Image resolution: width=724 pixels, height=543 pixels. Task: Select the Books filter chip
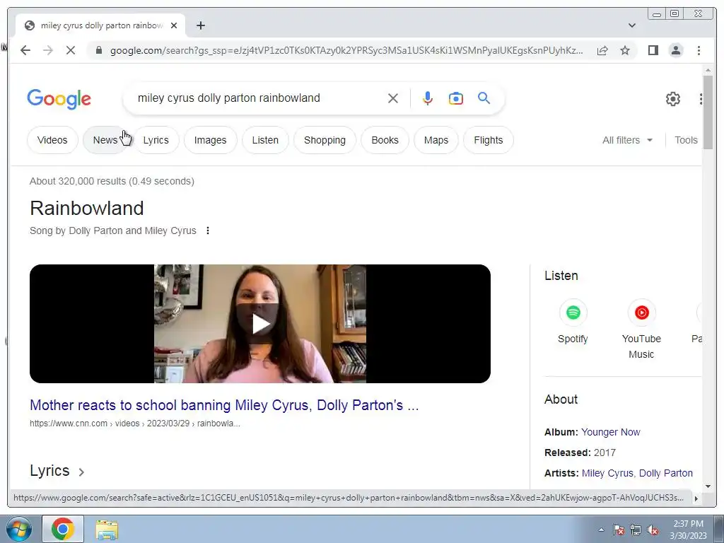click(x=385, y=140)
